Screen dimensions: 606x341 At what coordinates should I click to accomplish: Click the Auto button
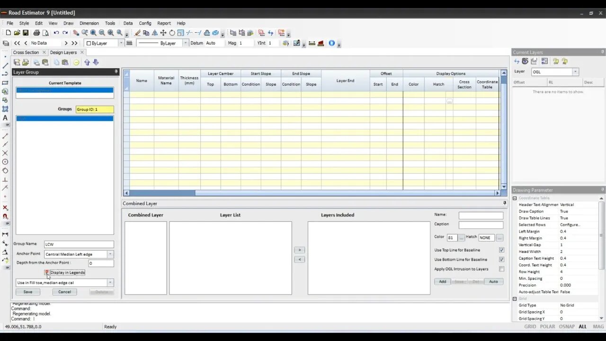(x=493, y=281)
